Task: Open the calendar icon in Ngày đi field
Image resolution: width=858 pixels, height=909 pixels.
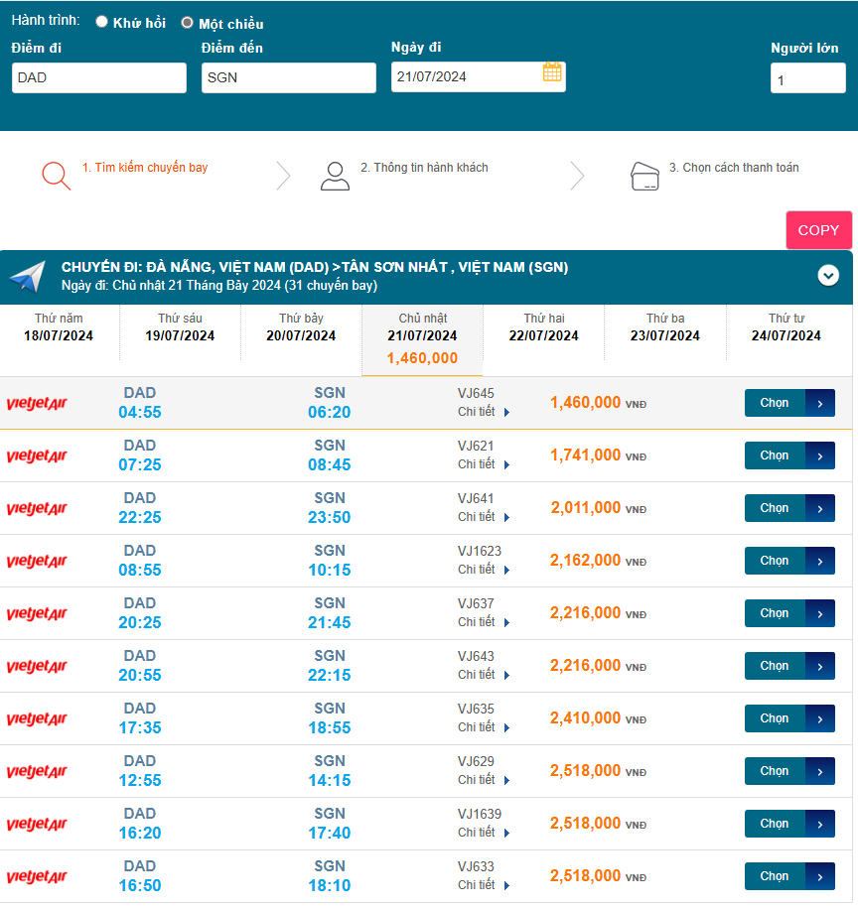Action: tap(552, 72)
